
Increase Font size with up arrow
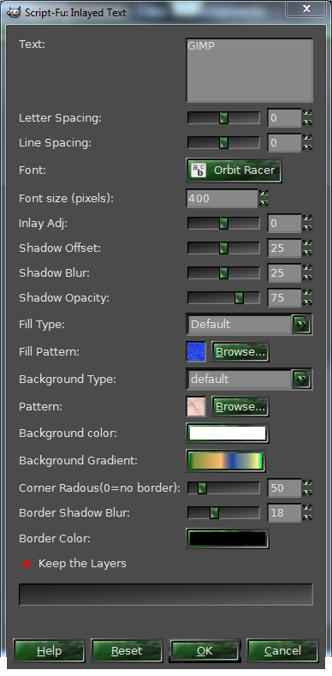(264, 194)
